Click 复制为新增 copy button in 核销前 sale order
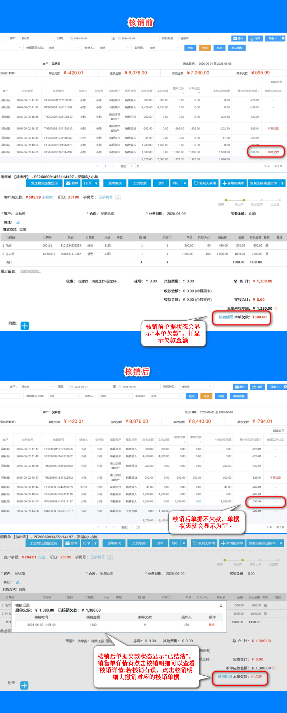 pyautogui.click(x=205, y=183)
